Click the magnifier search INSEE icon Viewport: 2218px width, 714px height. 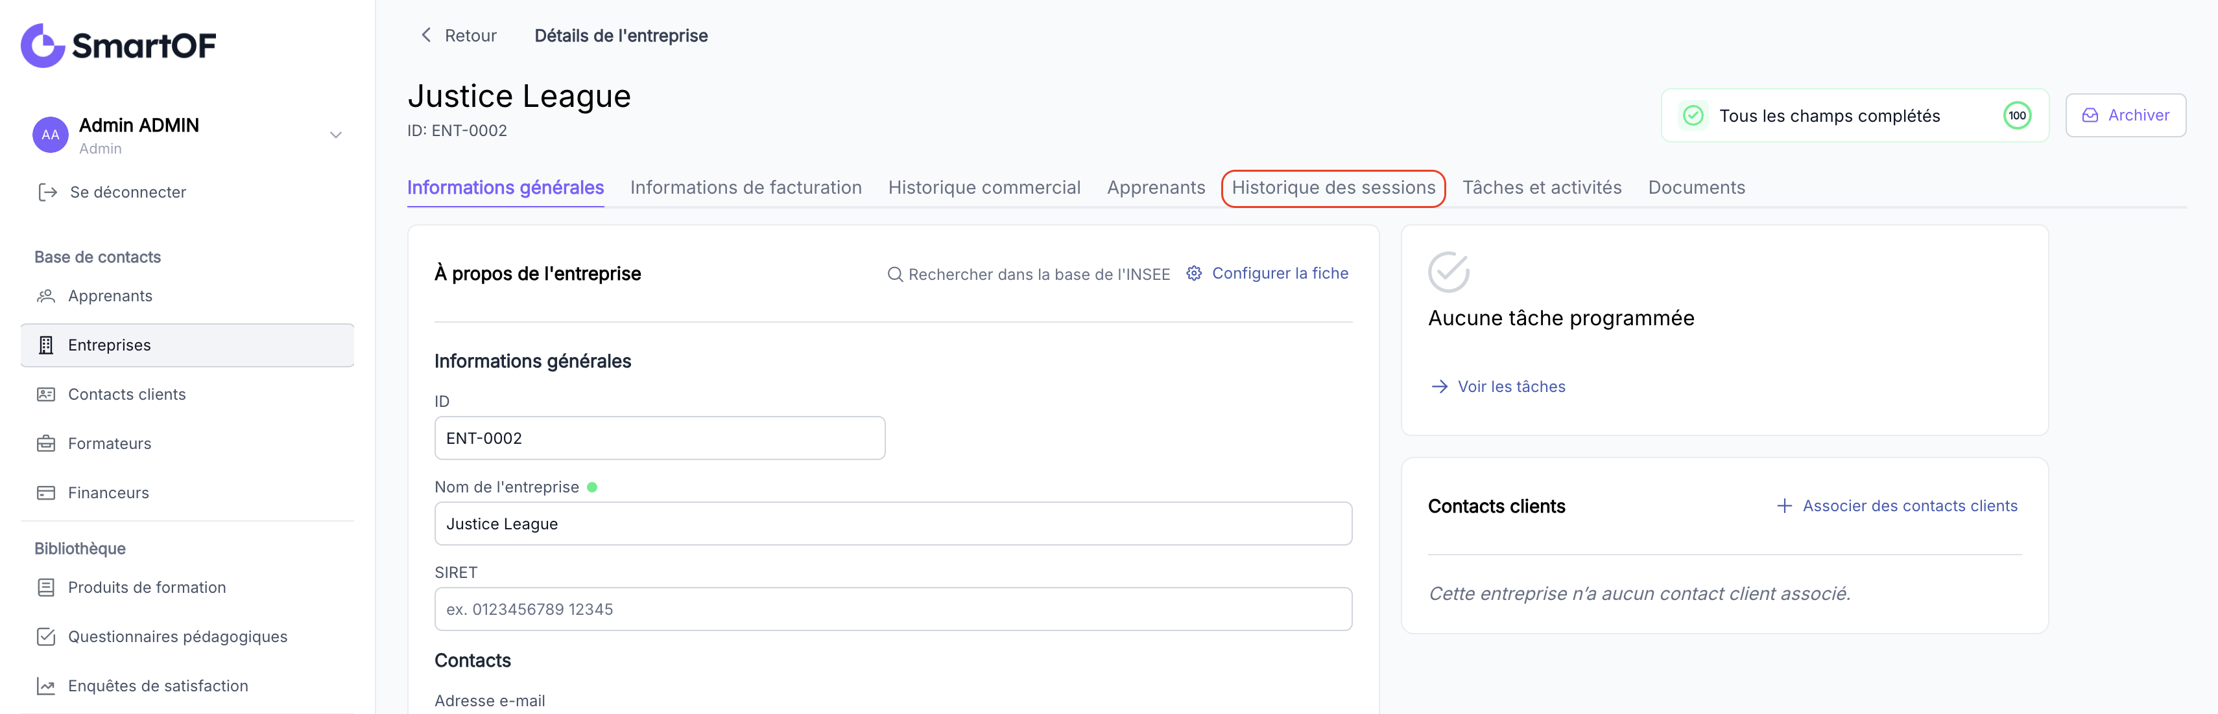click(894, 275)
